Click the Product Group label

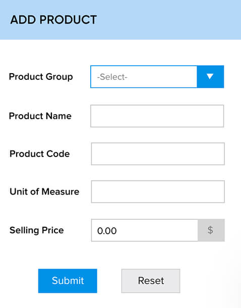point(41,77)
